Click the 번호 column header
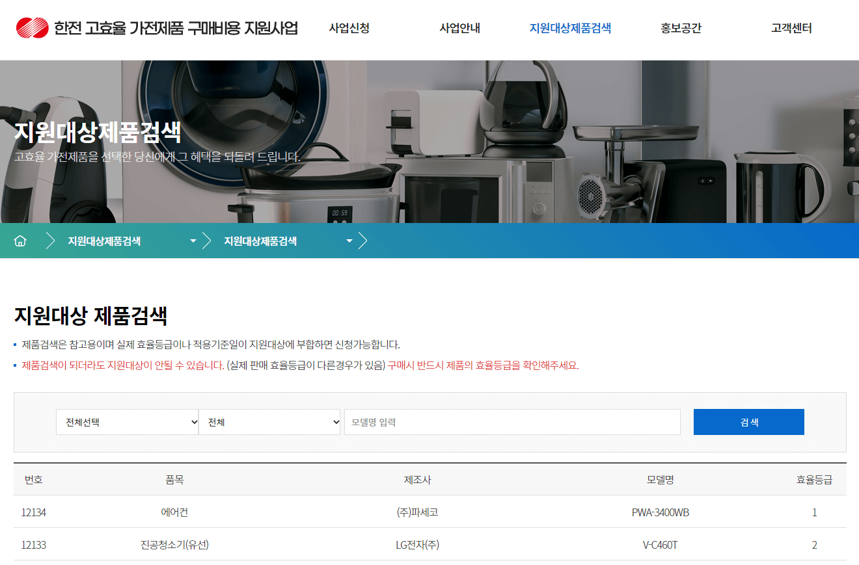Viewport: 859px width, 565px height. pos(33,479)
